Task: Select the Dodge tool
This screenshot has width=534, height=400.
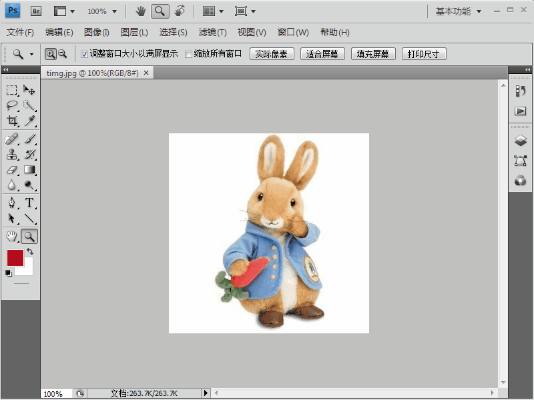Action: tap(29, 185)
